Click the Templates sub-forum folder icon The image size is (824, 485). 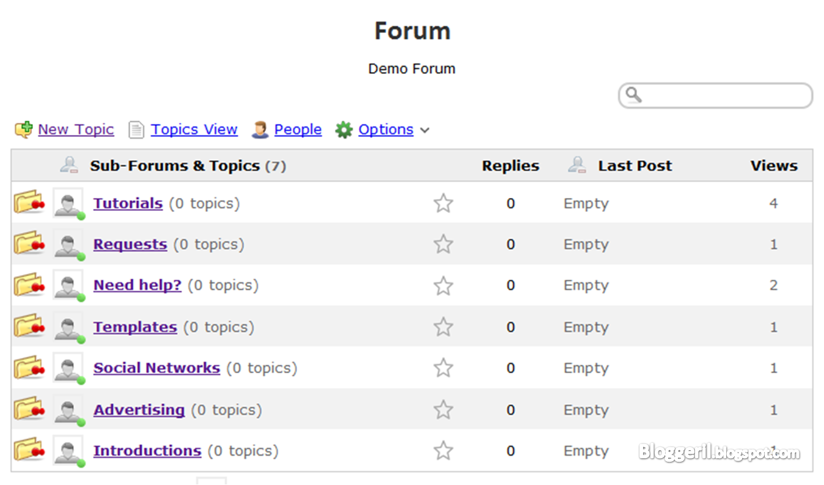coord(29,326)
